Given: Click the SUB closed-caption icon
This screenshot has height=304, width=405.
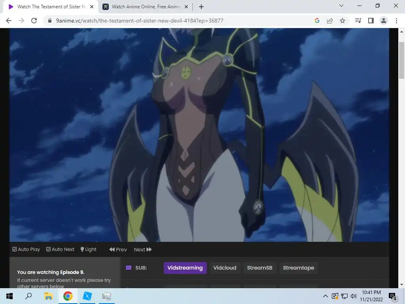Looking at the screenshot, I should tap(129, 268).
